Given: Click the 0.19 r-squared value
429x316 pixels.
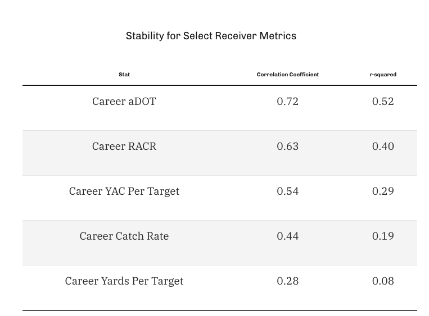Looking at the screenshot, I should pos(383,236).
